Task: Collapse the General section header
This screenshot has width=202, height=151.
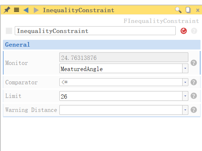Action: (102, 44)
